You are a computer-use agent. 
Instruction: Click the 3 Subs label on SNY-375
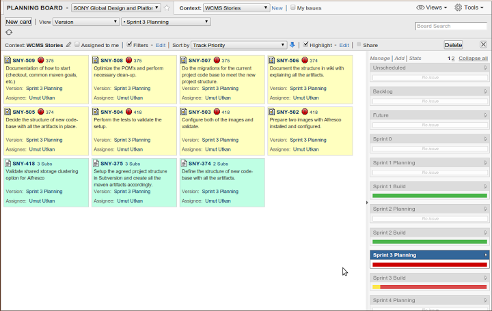(x=133, y=164)
